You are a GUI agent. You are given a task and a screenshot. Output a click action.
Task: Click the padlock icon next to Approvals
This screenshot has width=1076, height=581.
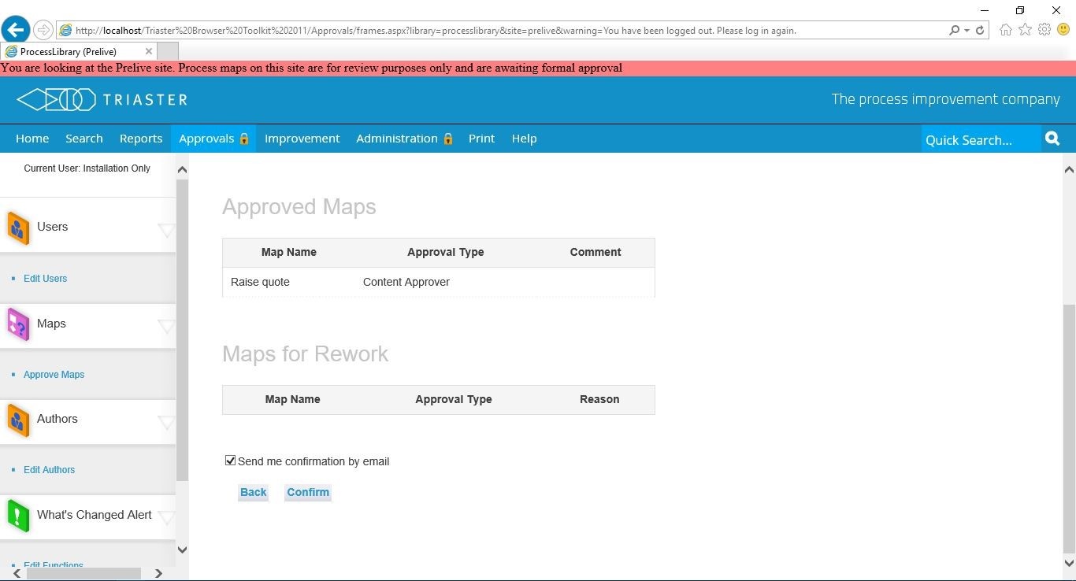coord(243,138)
